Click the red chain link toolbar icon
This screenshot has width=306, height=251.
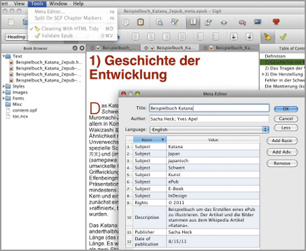coord(242,22)
